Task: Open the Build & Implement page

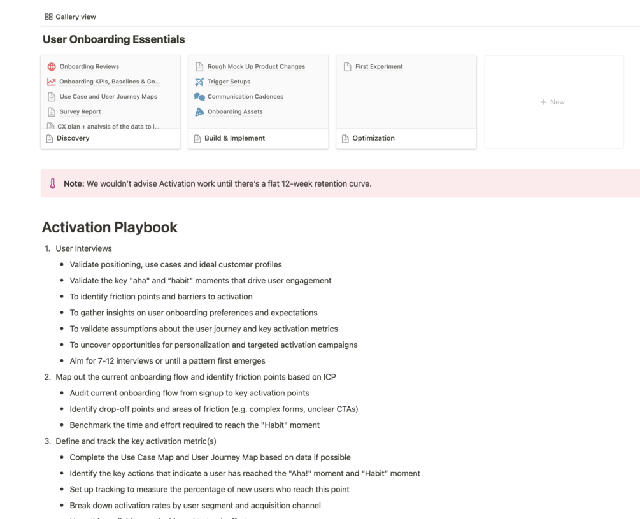Action: pos(234,138)
